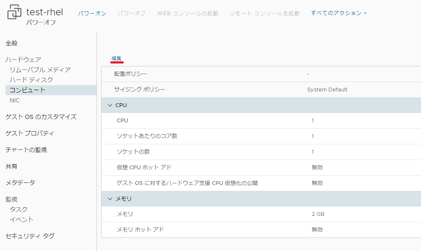Click the パワーオン action
The image size is (421, 251).
[x=92, y=13]
